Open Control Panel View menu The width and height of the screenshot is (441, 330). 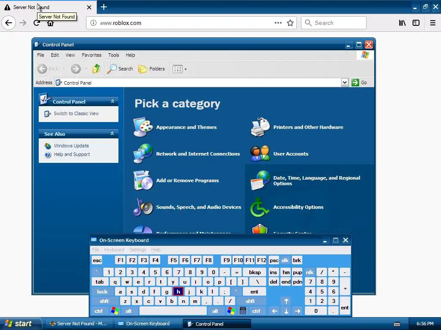point(70,55)
